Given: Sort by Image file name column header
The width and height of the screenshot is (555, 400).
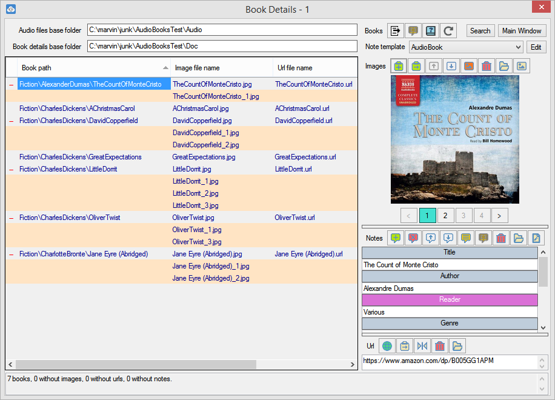Looking at the screenshot, I should [222, 68].
